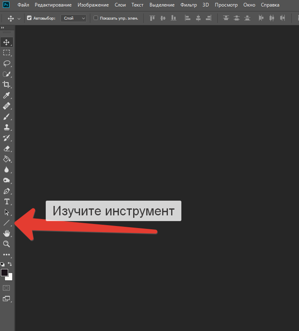Open the Изображение menu
The height and width of the screenshot is (331, 299).
[93, 5]
